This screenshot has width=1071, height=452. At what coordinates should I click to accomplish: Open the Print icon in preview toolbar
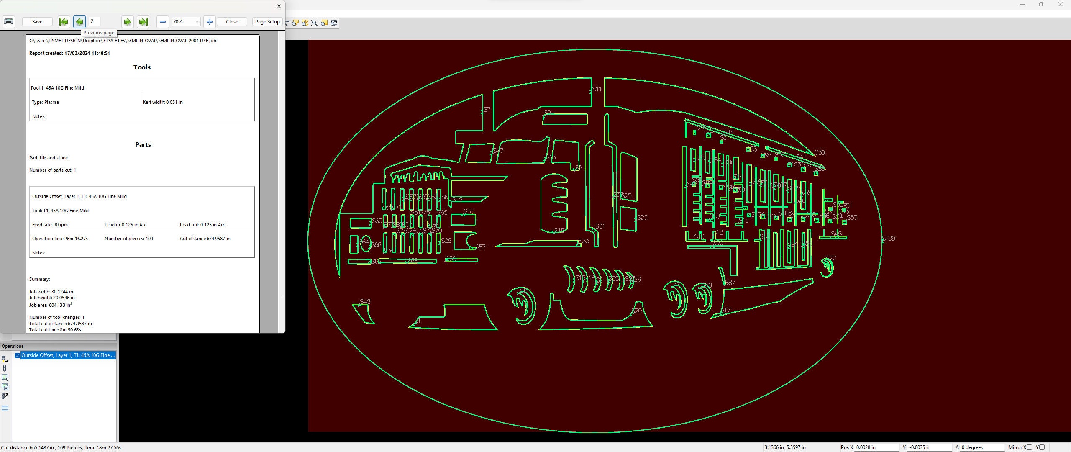pyautogui.click(x=8, y=21)
